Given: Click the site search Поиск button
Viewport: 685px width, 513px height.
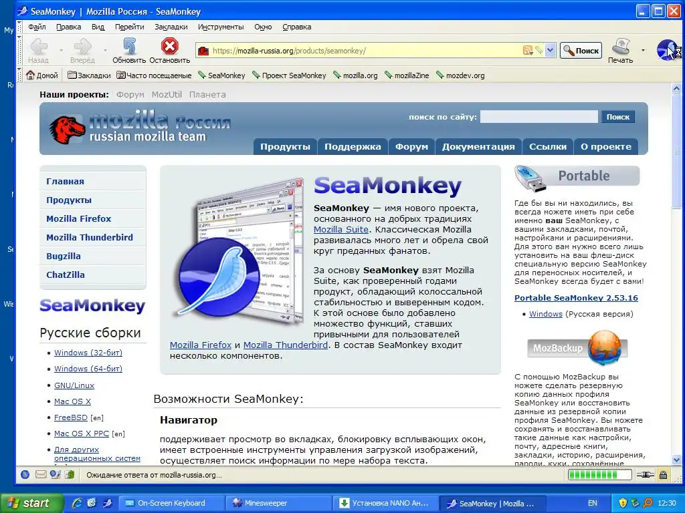Looking at the screenshot, I should (617, 117).
